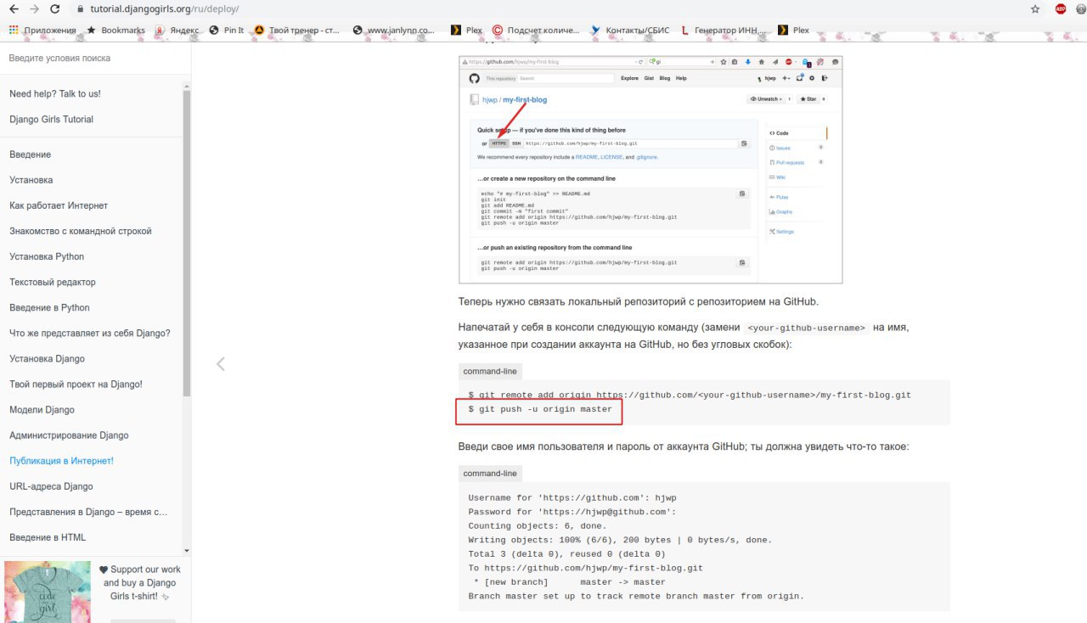Click the browser forward arrow
1087x623 pixels.
pos(34,8)
